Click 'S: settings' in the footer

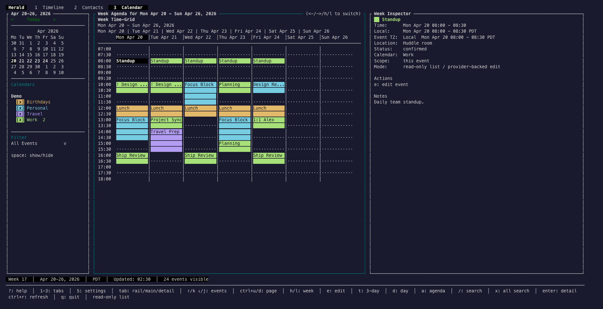(91, 291)
